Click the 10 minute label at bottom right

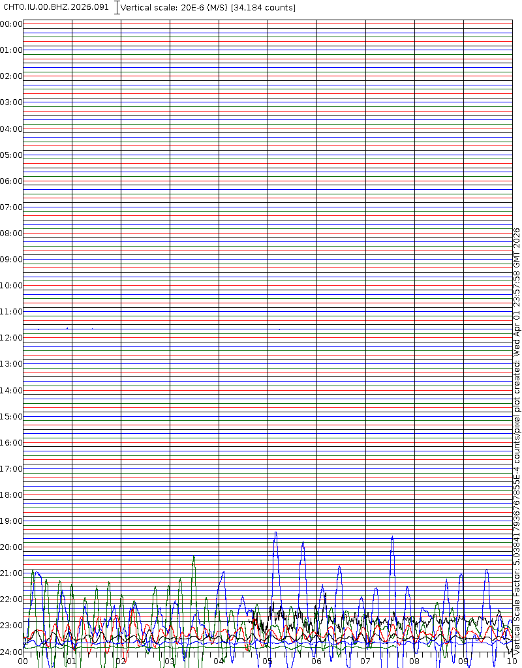[512, 661]
